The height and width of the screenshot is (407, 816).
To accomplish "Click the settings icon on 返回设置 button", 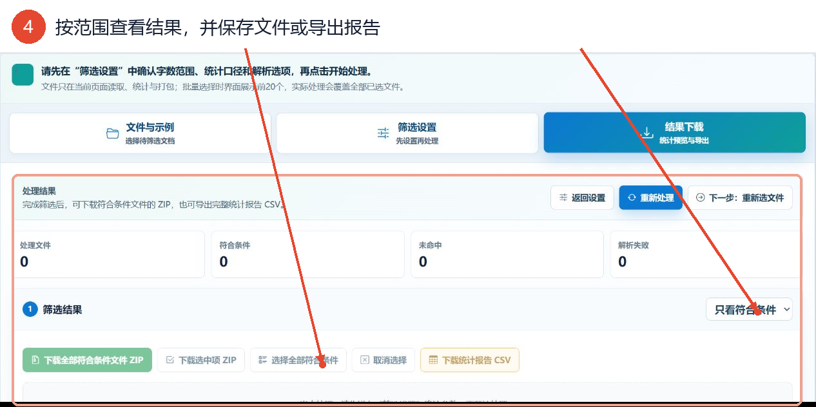I will (x=563, y=198).
